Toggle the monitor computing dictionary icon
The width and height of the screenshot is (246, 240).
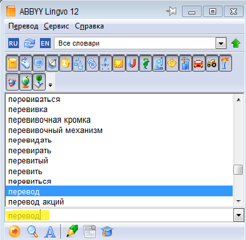click(x=39, y=63)
